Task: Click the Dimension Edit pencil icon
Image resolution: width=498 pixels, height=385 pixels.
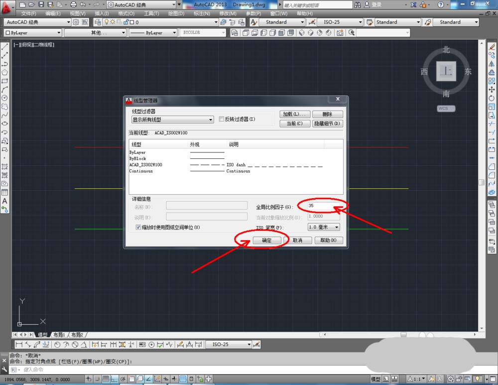Action: [180, 344]
